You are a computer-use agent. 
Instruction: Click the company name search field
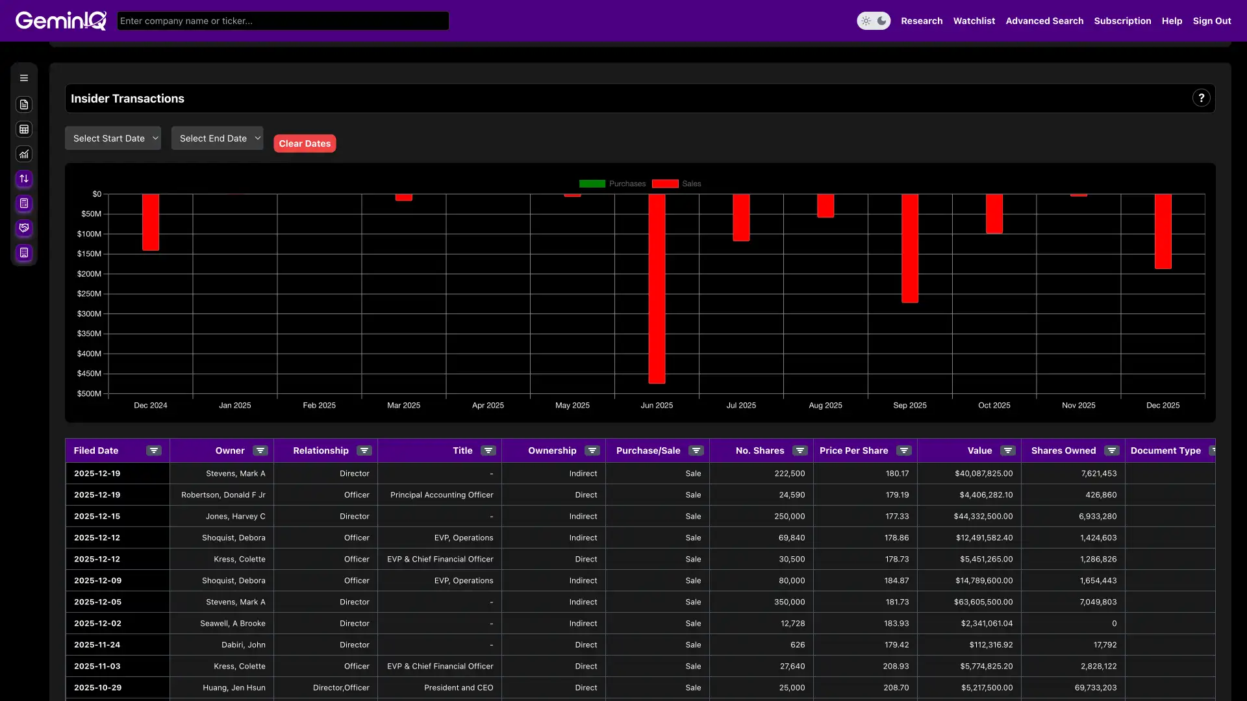pos(283,20)
